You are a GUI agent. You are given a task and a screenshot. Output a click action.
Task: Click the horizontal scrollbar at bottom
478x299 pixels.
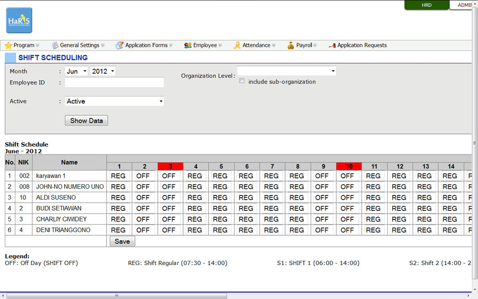pos(117,296)
